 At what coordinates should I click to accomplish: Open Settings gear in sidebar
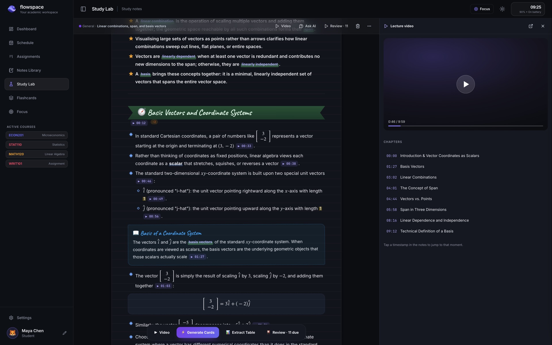[x=11, y=318]
